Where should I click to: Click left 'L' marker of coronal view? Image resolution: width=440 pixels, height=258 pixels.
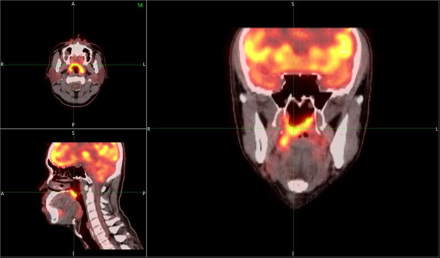(x=437, y=129)
